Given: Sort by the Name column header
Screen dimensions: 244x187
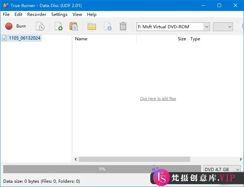Looking at the screenshot, I should tap(105, 39).
